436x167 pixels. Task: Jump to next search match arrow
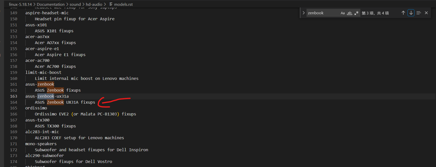411,13
